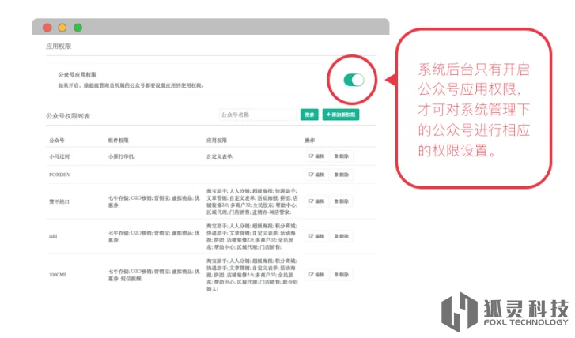Delete the 100CMS row
The height and width of the screenshot is (338, 575).
pos(341,275)
